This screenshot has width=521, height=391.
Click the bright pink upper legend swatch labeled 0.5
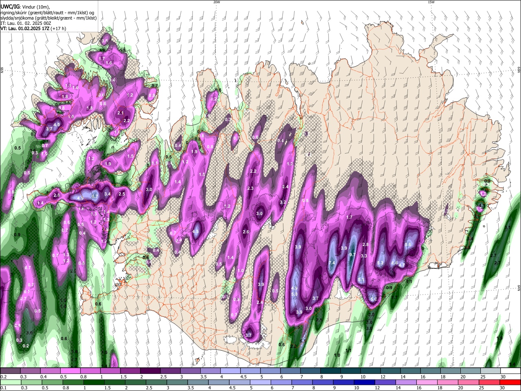click(70, 371)
